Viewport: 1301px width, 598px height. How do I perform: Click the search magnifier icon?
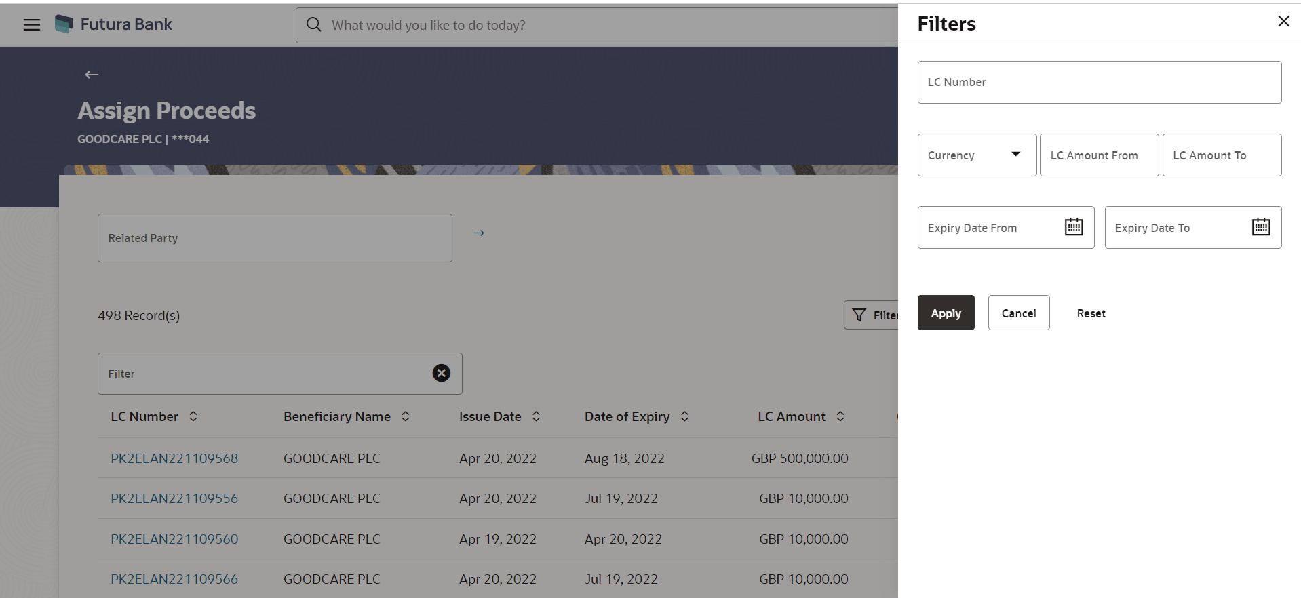click(x=313, y=25)
